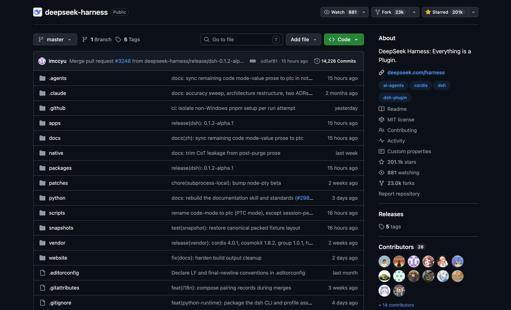Click the imccyu author name
Screen dimensions: 511x310
click(x=57, y=61)
